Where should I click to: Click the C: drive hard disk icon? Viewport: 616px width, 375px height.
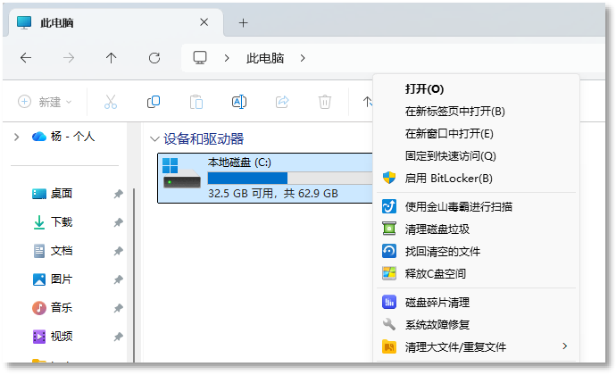(x=181, y=173)
